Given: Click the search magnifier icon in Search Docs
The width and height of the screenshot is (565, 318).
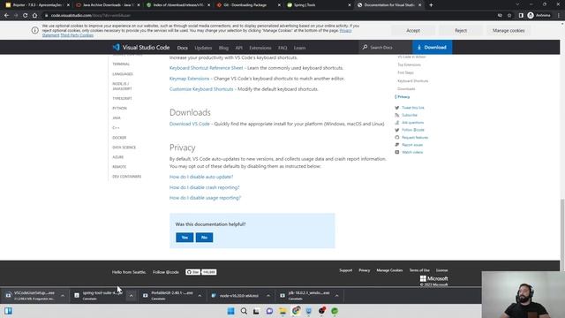Looking at the screenshot, I should (x=365, y=47).
